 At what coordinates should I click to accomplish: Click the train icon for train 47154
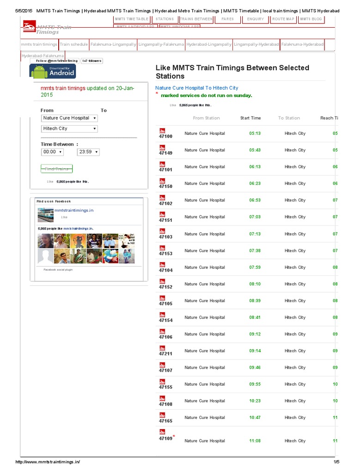coord(162,315)
